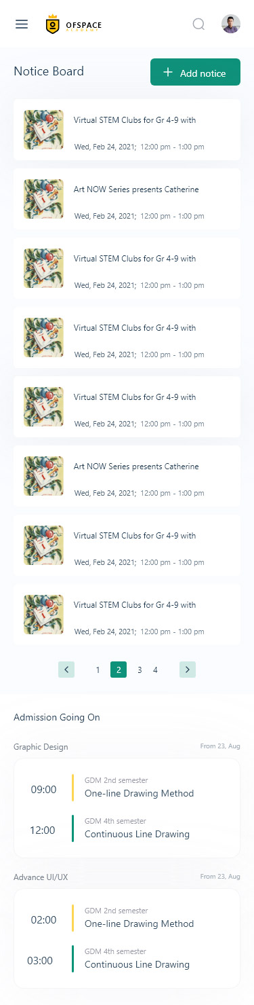The width and height of the screenshot is (254, 1005).
Task: Select highlighted page 2 in pagination
Action: [119, 670]
